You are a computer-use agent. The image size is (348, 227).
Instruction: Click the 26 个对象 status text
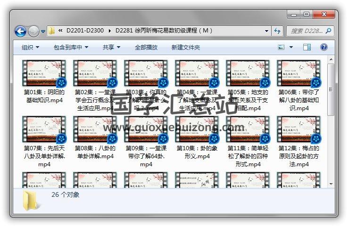(65, 195)
